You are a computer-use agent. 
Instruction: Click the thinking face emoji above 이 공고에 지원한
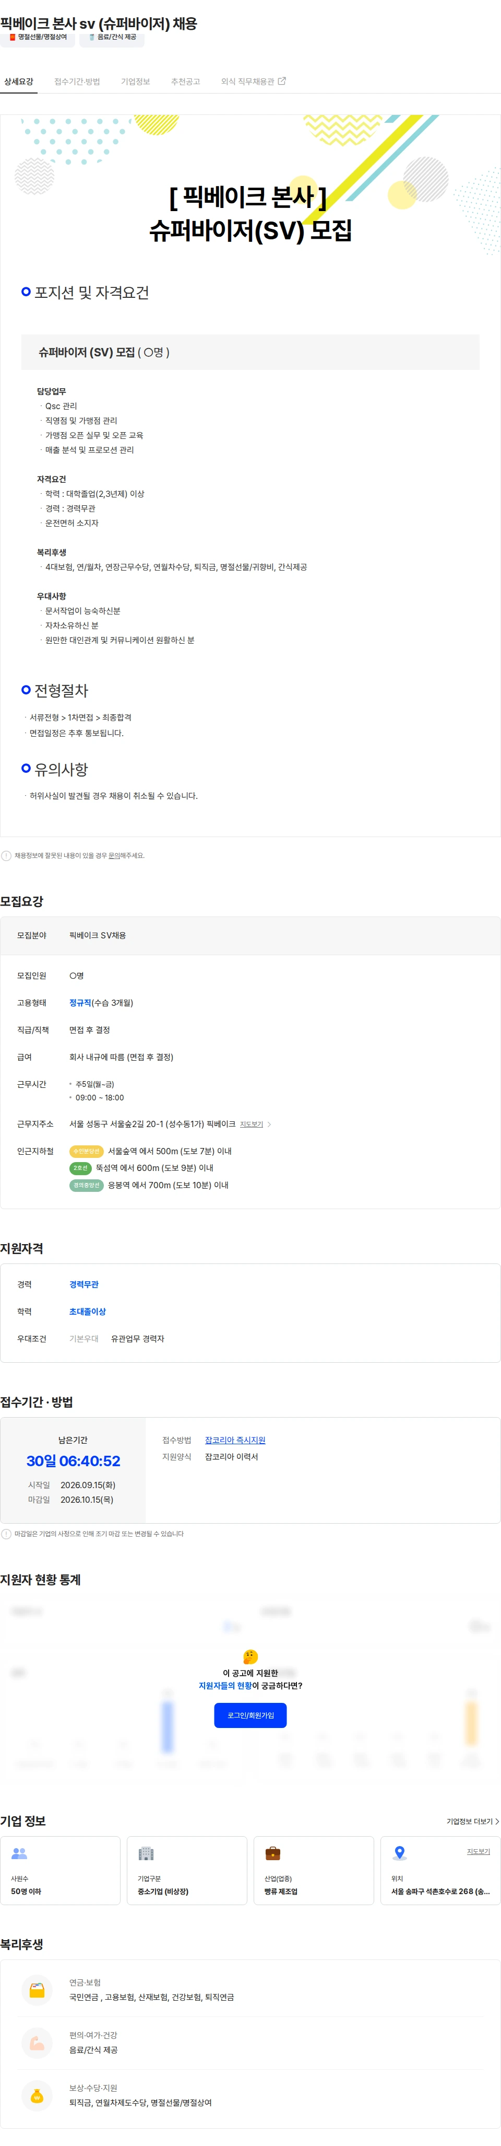tap(250, 1656)
